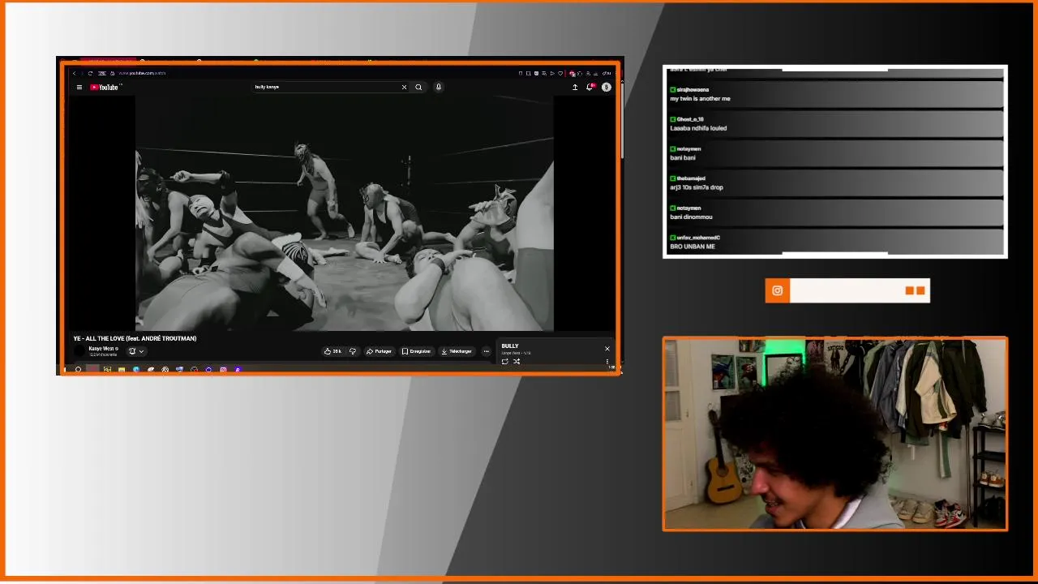Viewport: 1038px width, 584px height.
Task: Click chat message 'BRO UNBAN ME'
Action: (x=693, y=247)
